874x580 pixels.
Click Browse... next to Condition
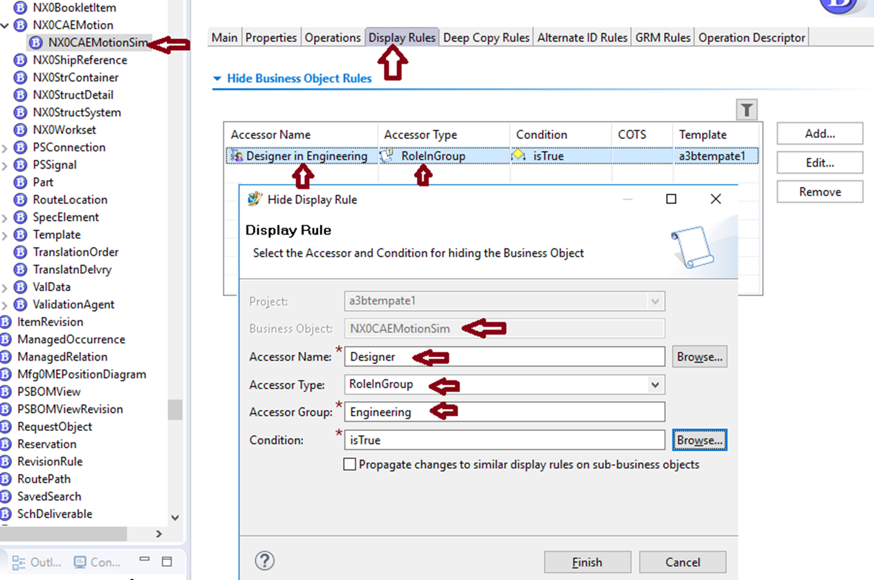(x=700, y=440)
